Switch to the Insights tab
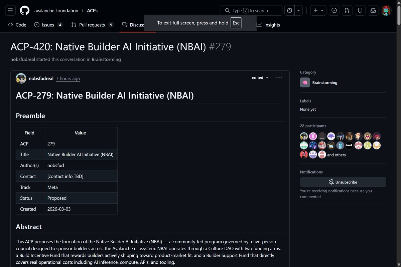401x267 pixels. pyautogui.click(x=268, y=25)
